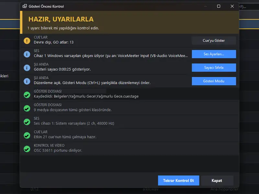
Task: Select the saved path 'Yağmurlu Gece.cuestage' line
Action: (x=86, y=96)
